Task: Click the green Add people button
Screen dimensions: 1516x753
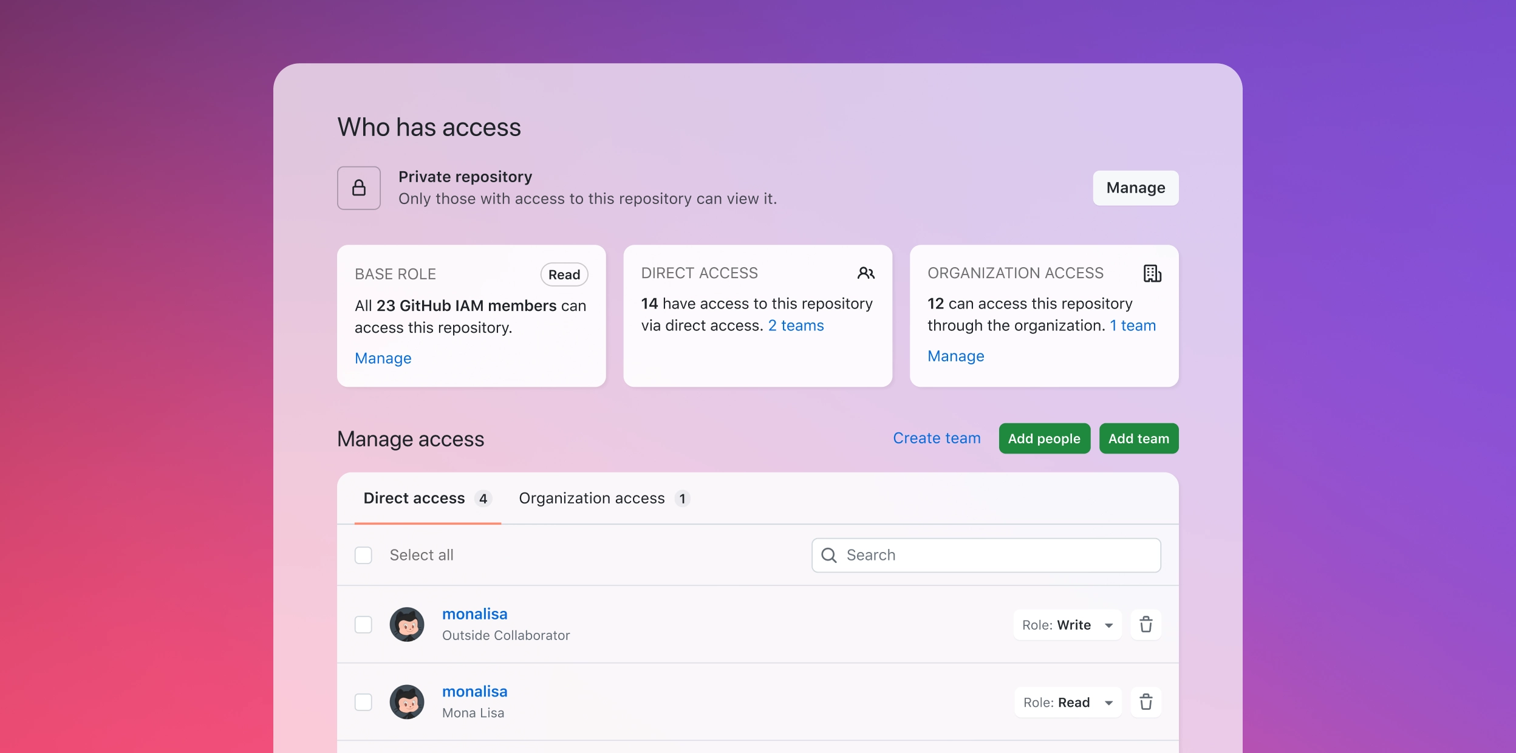Action: pos(1044,438)
